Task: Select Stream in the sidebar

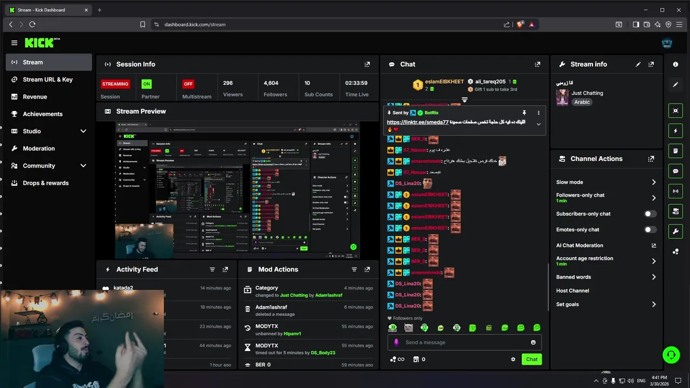Action: [49, 62]
